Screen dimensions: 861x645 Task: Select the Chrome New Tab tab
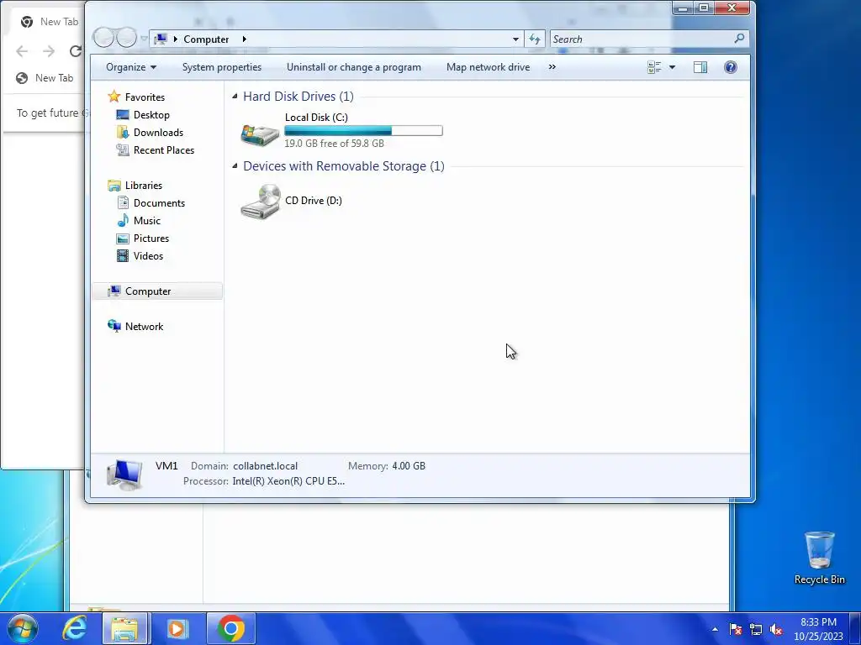[x=50, y=21]
